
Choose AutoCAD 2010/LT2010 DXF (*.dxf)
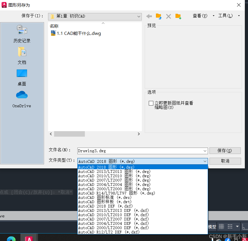point(142,215)
